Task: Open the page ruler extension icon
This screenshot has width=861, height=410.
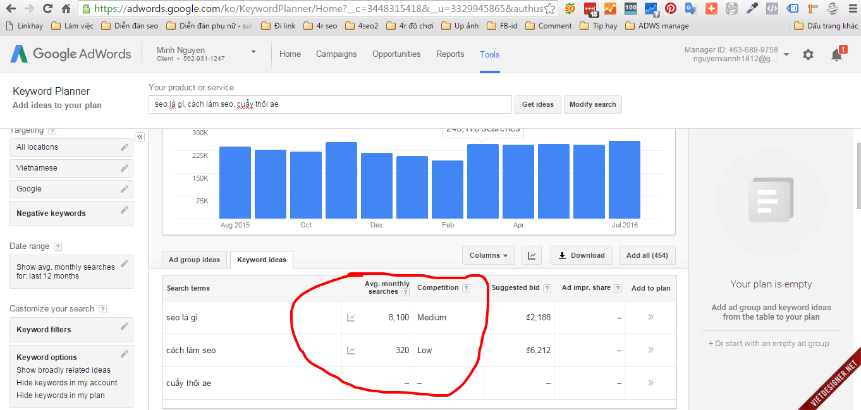Action: click(x=814, y=9)
